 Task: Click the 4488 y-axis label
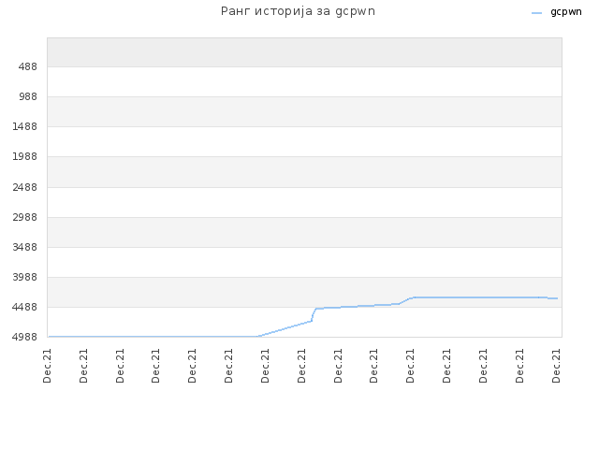(x=25, y=307)
